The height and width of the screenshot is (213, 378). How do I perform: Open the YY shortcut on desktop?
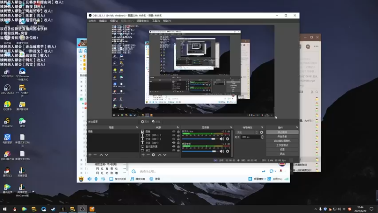click(x=22, y=90)
